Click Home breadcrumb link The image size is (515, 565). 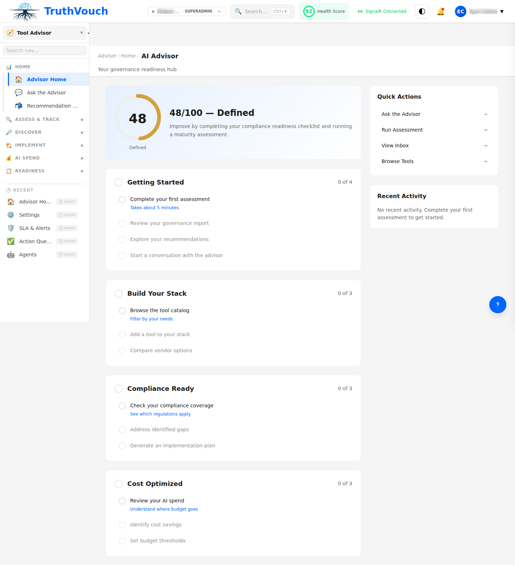click(128, 56)
